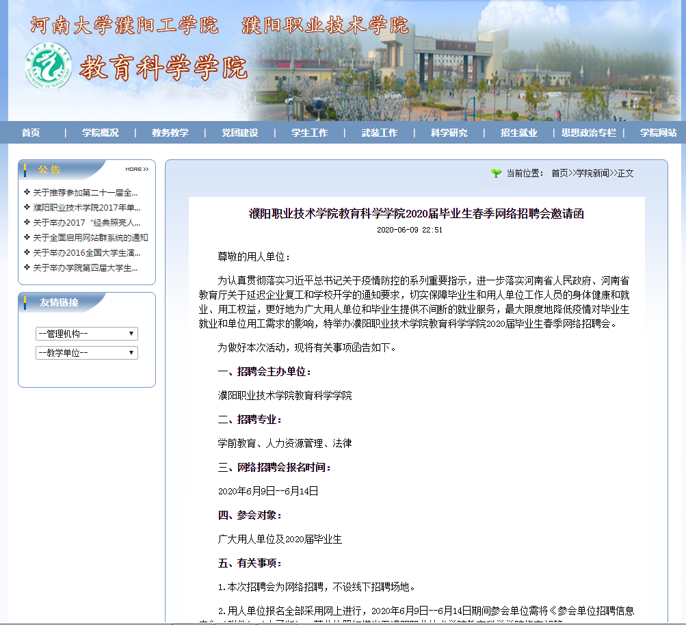This screenshot has width=686, height=625.
Task: Click the 学院新闻 breadcrumb link
Action: 592,173
